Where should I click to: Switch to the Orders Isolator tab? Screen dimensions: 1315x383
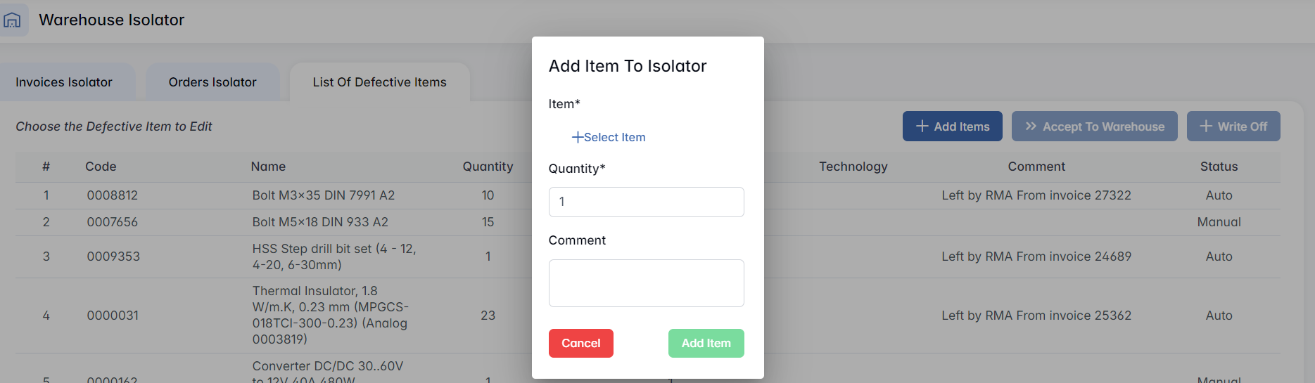[x=212, y=82]
